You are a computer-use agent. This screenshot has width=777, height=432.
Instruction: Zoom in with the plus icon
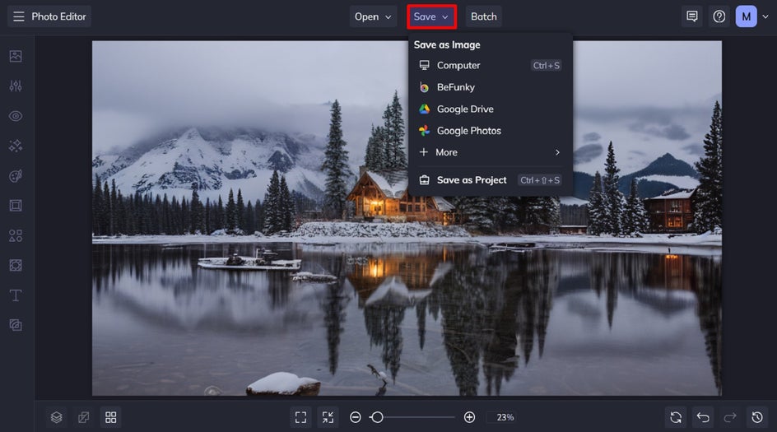click(x=469, y=417)
